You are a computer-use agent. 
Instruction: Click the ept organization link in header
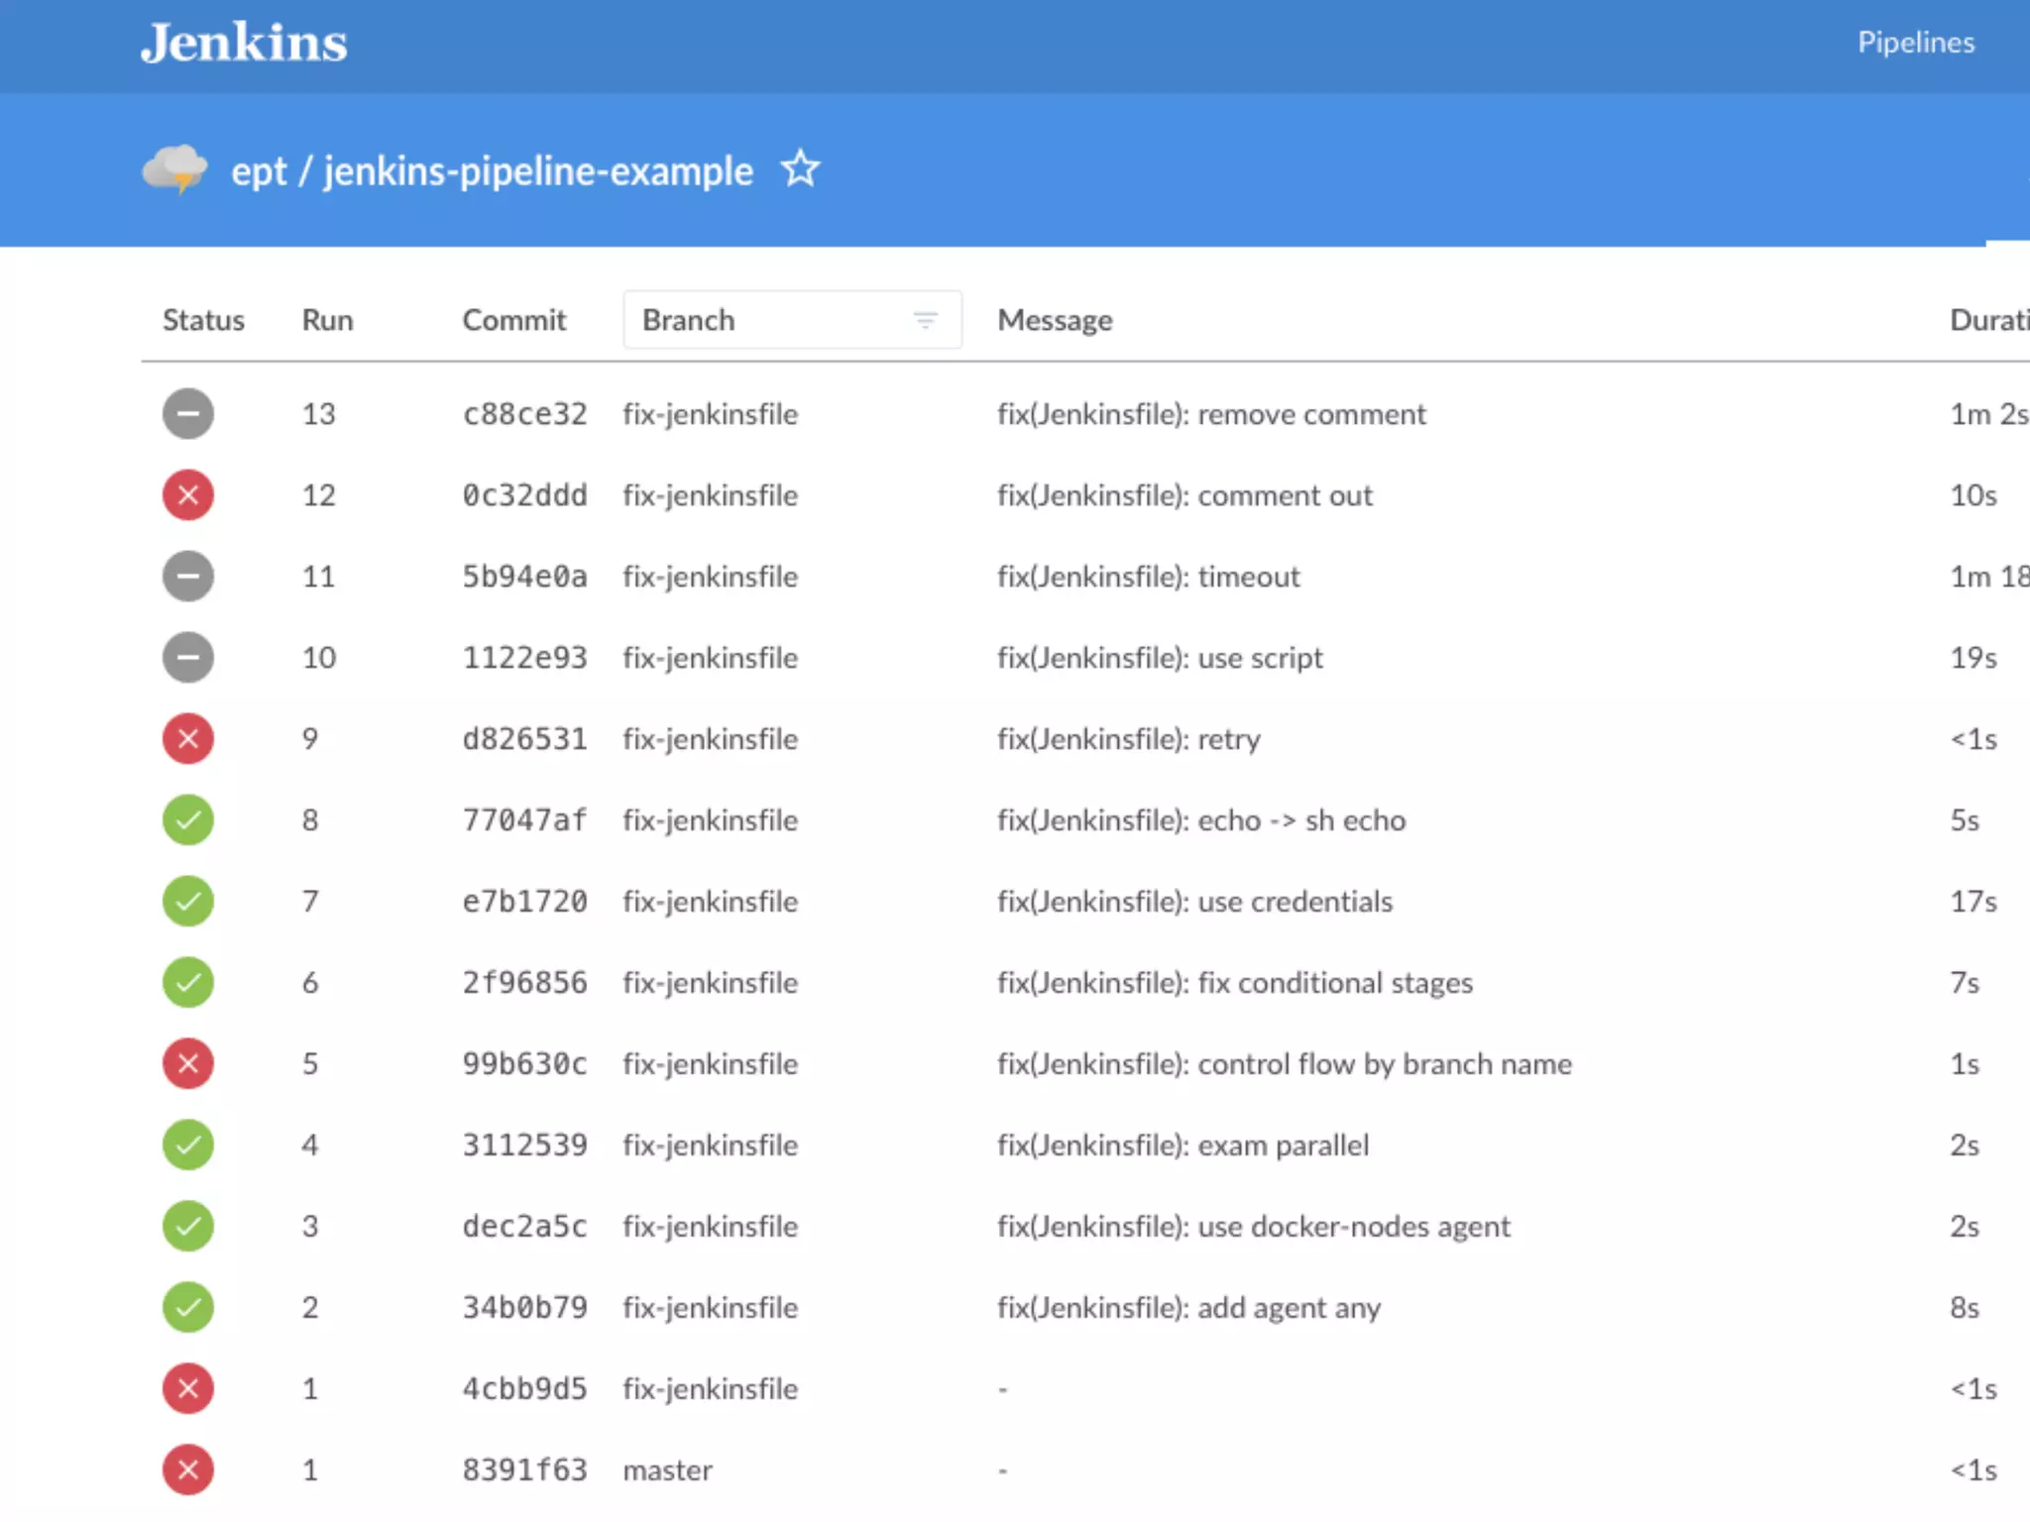[259, 171]
